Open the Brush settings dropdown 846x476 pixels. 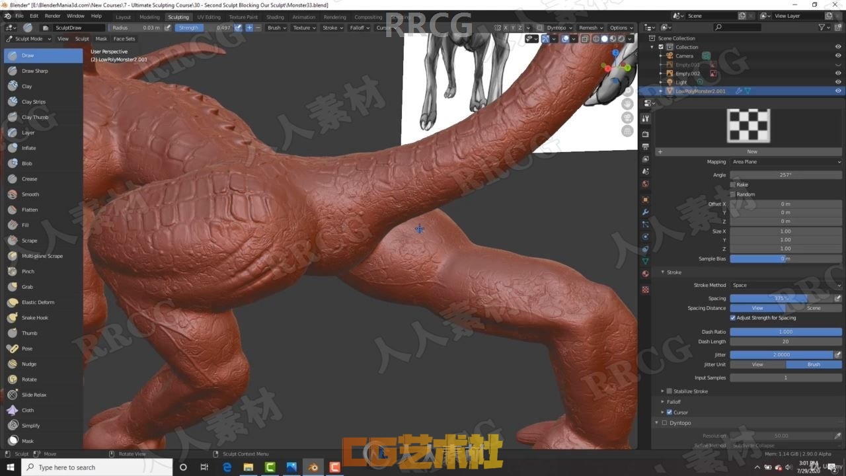(x=276, y=28)
